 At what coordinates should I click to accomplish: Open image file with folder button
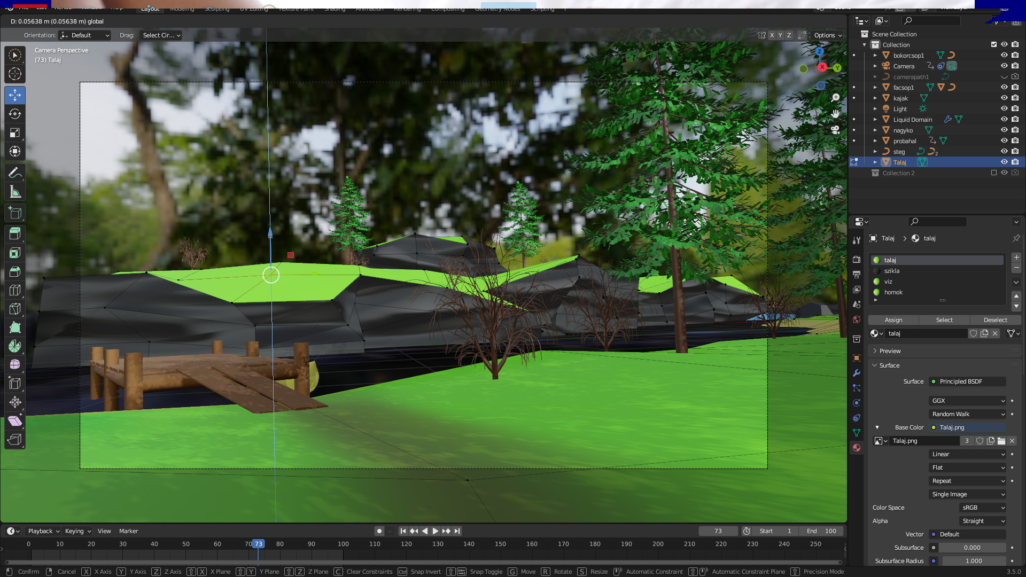pos(1001,441)
